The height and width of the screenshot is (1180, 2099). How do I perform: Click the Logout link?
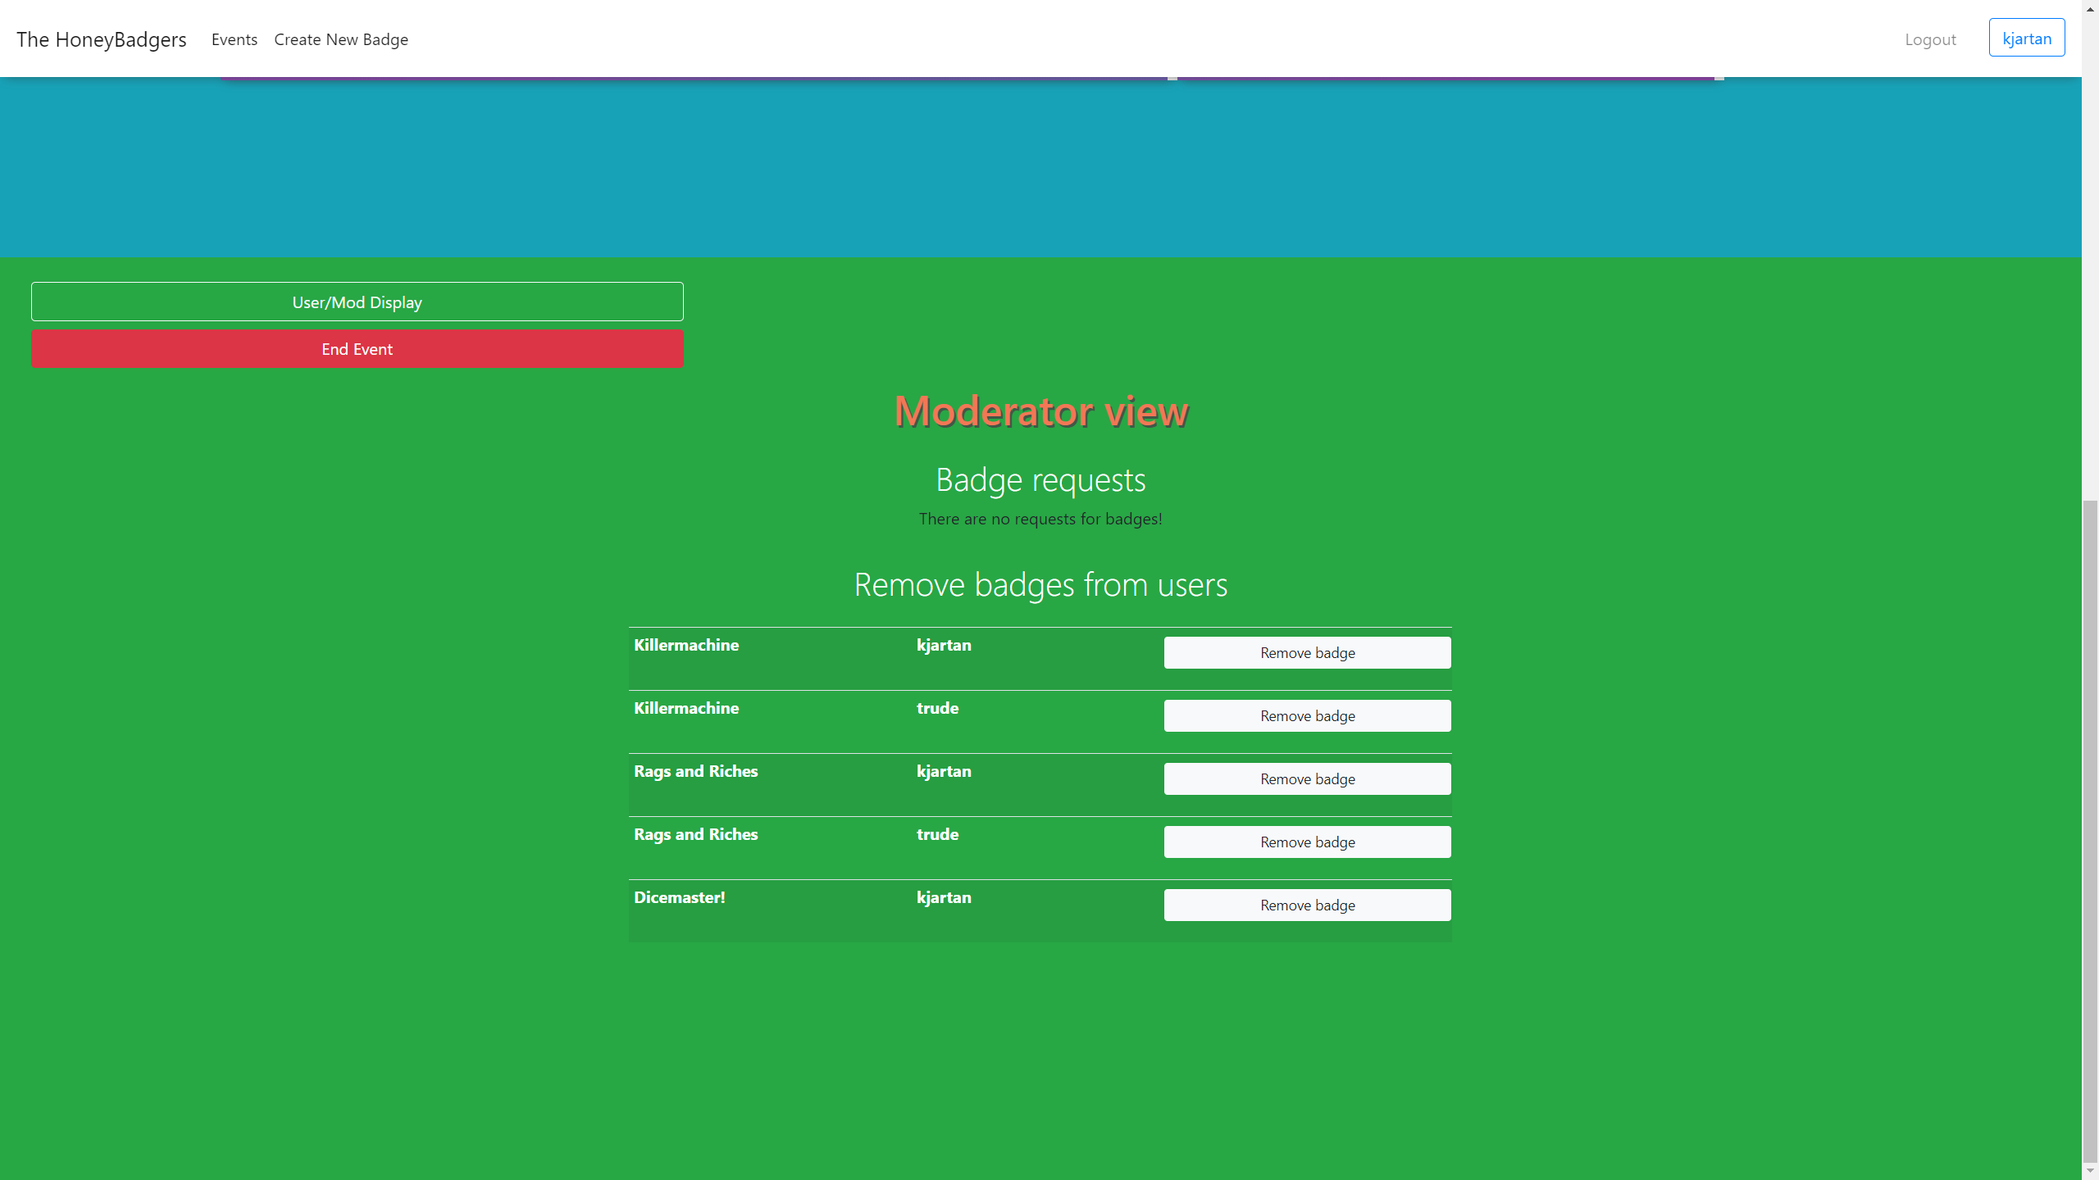(1930, 39)
